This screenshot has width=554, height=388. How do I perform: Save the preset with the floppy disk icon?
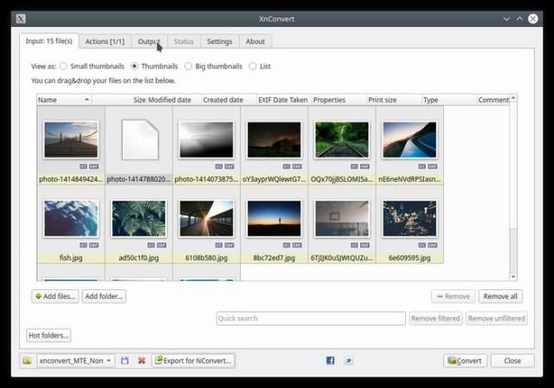pyautogui.click(x=126, y=360)
